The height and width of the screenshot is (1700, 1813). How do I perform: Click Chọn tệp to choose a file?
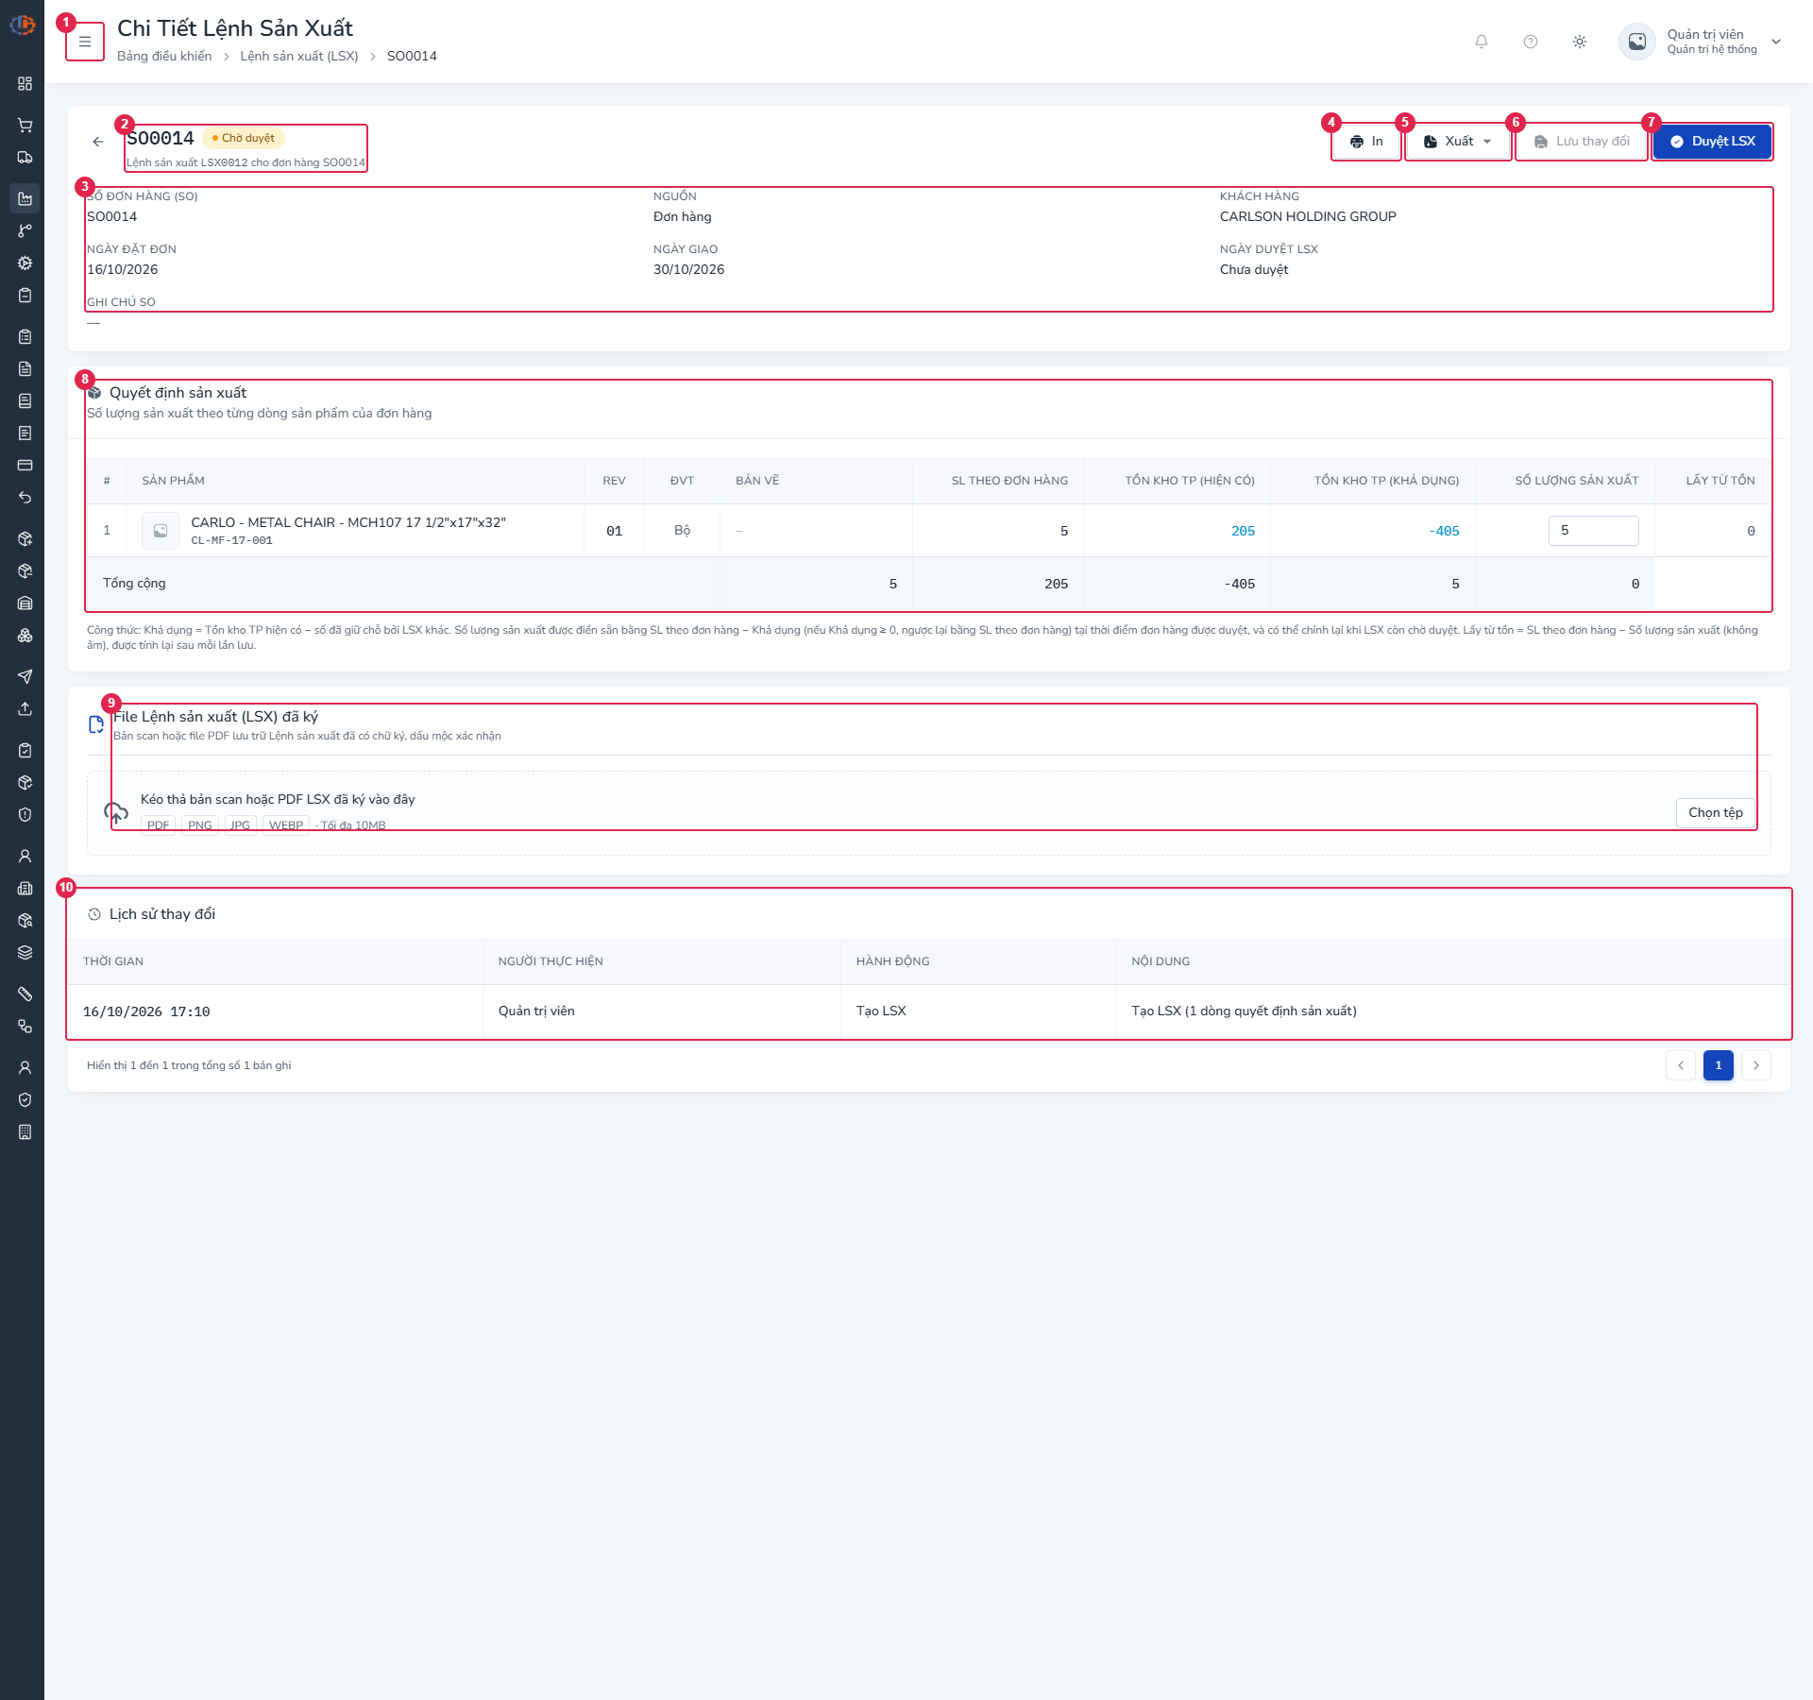point(1716,813)
